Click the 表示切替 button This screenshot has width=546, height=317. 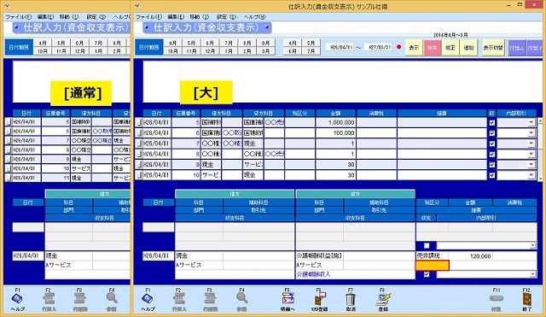pyautogui.click(x=493, y=48)
